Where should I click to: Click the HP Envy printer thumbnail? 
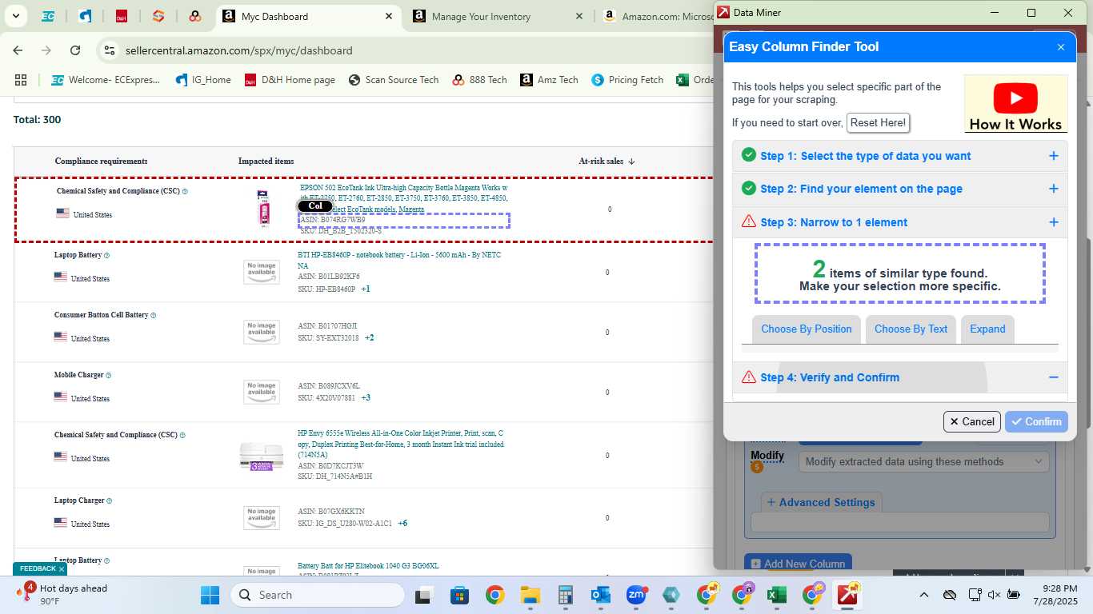(x=262, y=456)
